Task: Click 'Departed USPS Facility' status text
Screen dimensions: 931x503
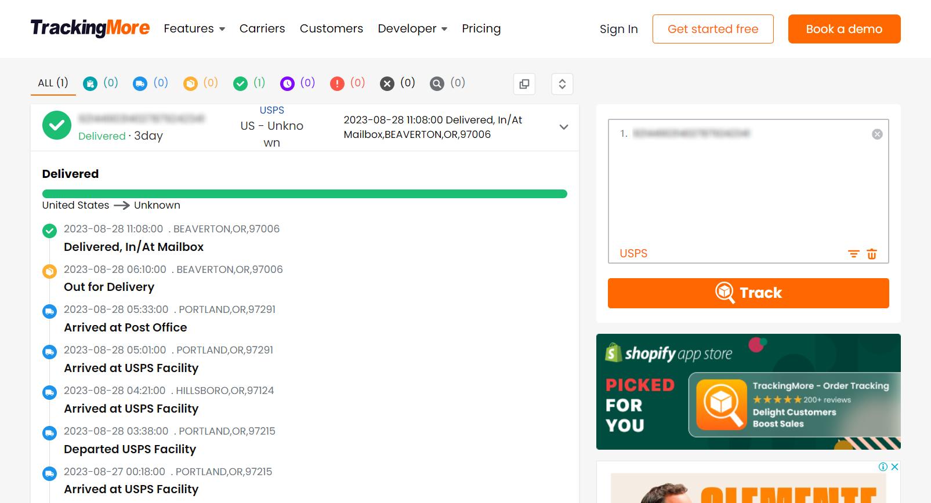Action: coord(130,449)
